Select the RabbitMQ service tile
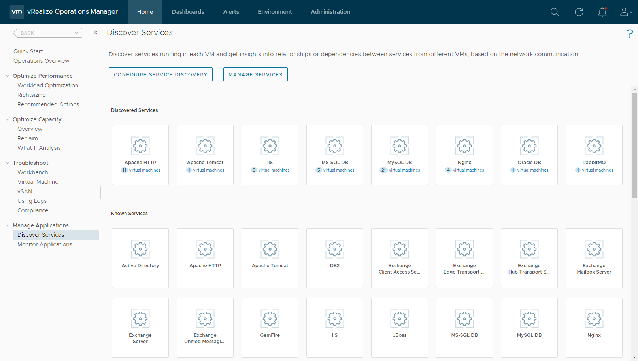Image resolution: width=638 pixels, height=361 pixels. pos(594,155)
